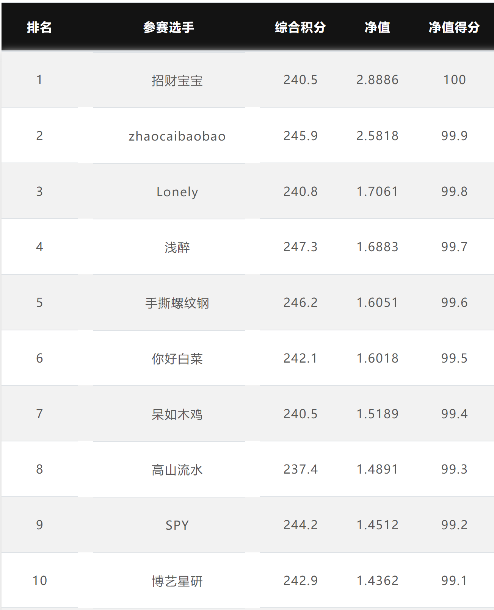The image size is (494, 610).
Task: Click net value 1.4512 cell
Action: click(x=377, y=525)
